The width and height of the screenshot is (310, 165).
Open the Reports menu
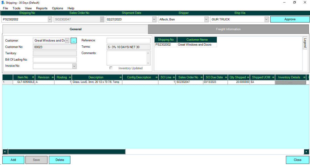pyautogui.click(x=41, y=8)
